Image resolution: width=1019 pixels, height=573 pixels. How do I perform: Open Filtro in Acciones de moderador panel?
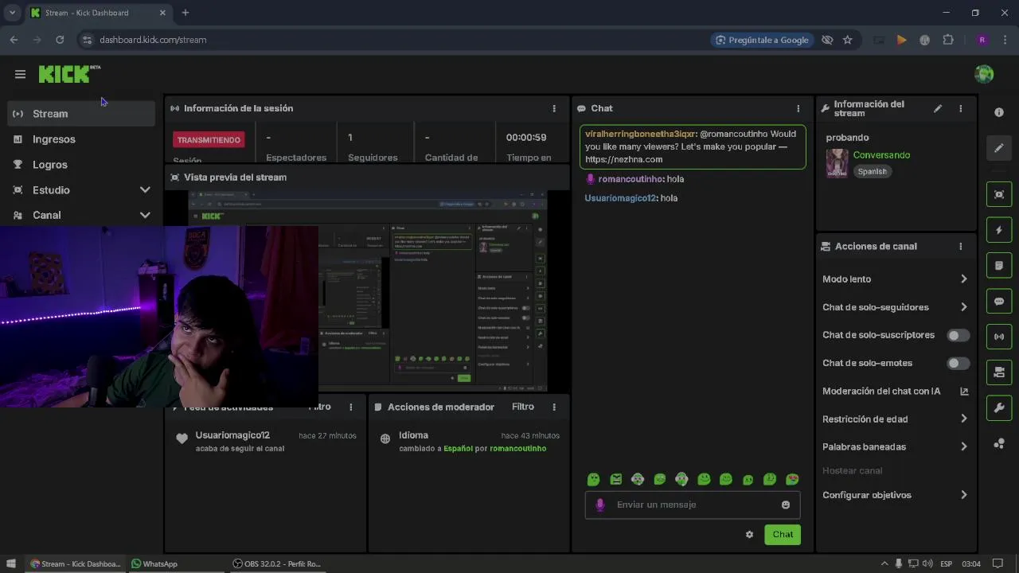click(x=522, y=407)
